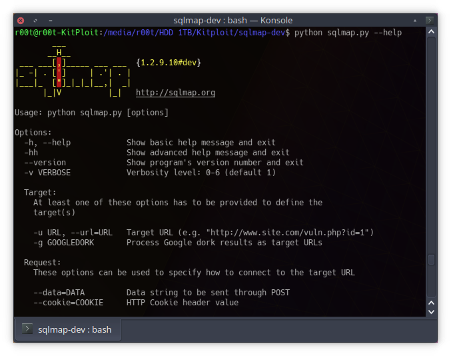
Task: Click the version string {1.2.9.10#dev}
Action: coord(169,63)
